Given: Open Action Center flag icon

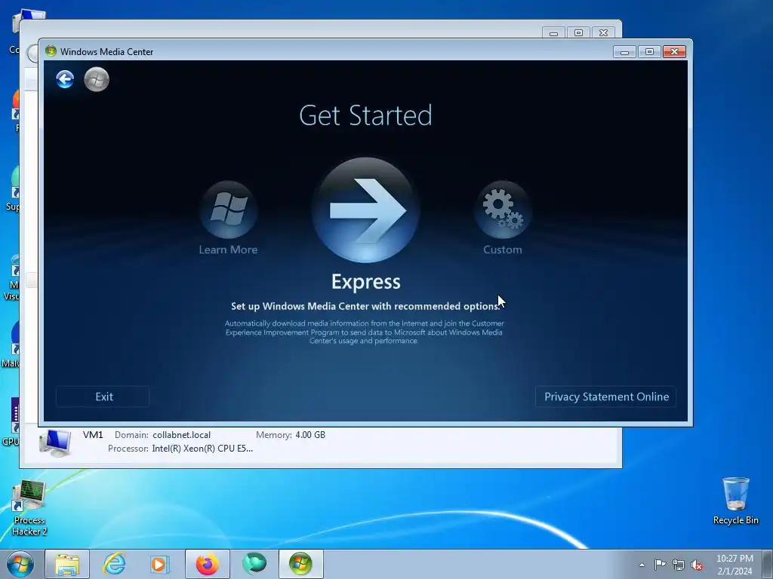Looking at the screenshot, I should pyautogui.click(x=660, y=564).
